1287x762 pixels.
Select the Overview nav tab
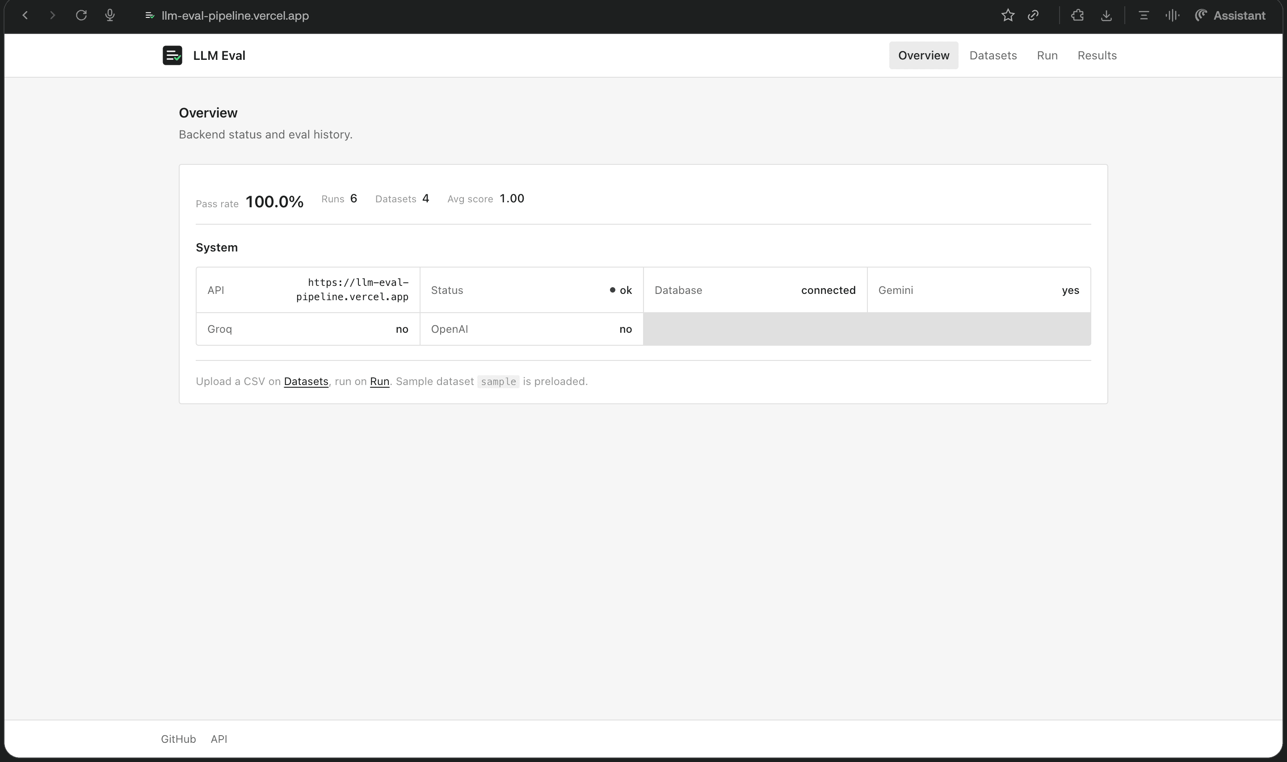[923, 55]
